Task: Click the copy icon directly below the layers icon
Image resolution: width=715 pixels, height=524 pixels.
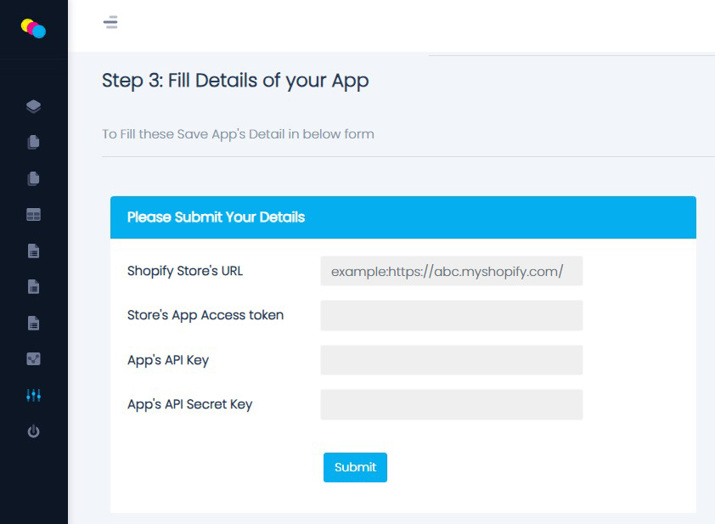Action: (x=33, y=142)
